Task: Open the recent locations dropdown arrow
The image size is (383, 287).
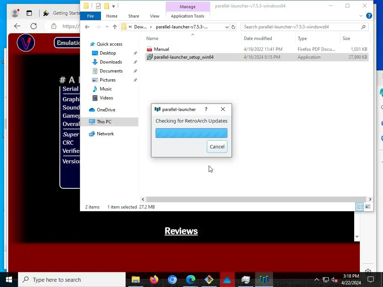Action: pyautogui.click(x=107, y=27)
